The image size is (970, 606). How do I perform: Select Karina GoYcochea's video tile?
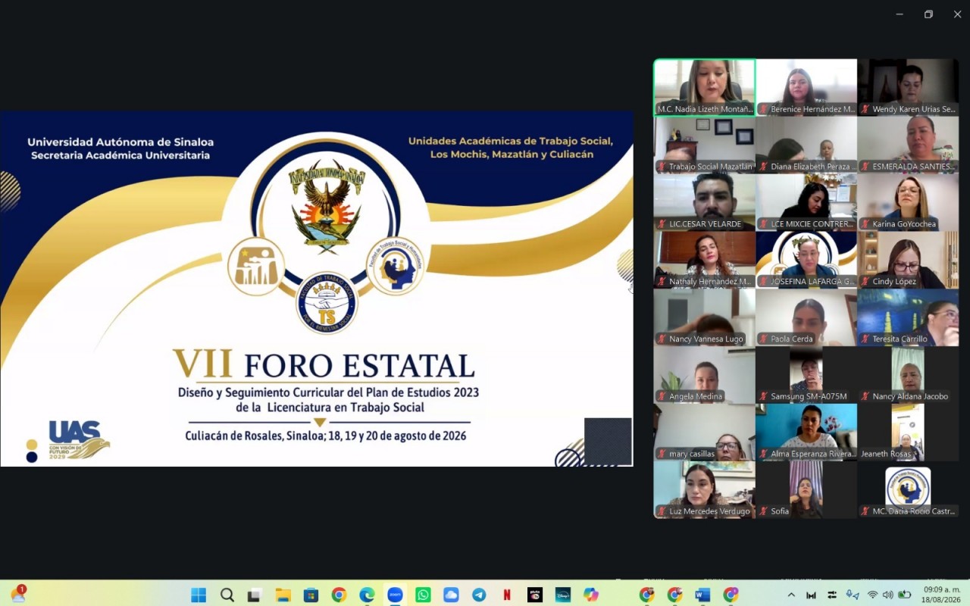tap(908, 202)
